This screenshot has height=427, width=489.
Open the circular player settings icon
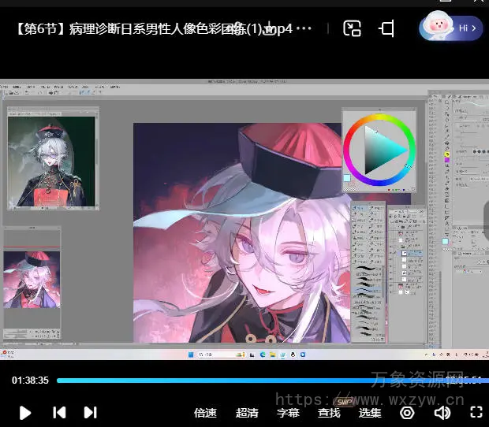pyautogui.click(x=407, y=412)
